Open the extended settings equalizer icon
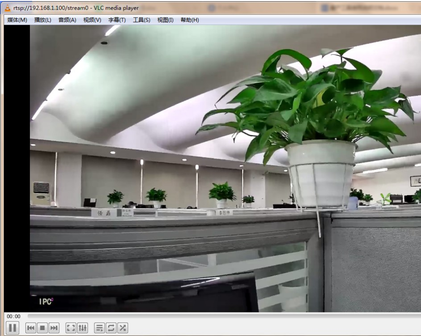The image size is (421, 336). [x=82, y=327]
